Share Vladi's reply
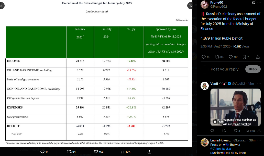Image resolution: width=264 pixels, height=156 pixels. (259, 131)
